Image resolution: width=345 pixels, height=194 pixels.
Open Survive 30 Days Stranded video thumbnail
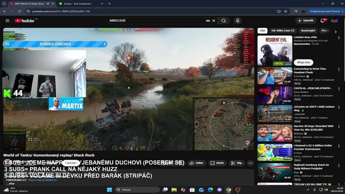275,133
